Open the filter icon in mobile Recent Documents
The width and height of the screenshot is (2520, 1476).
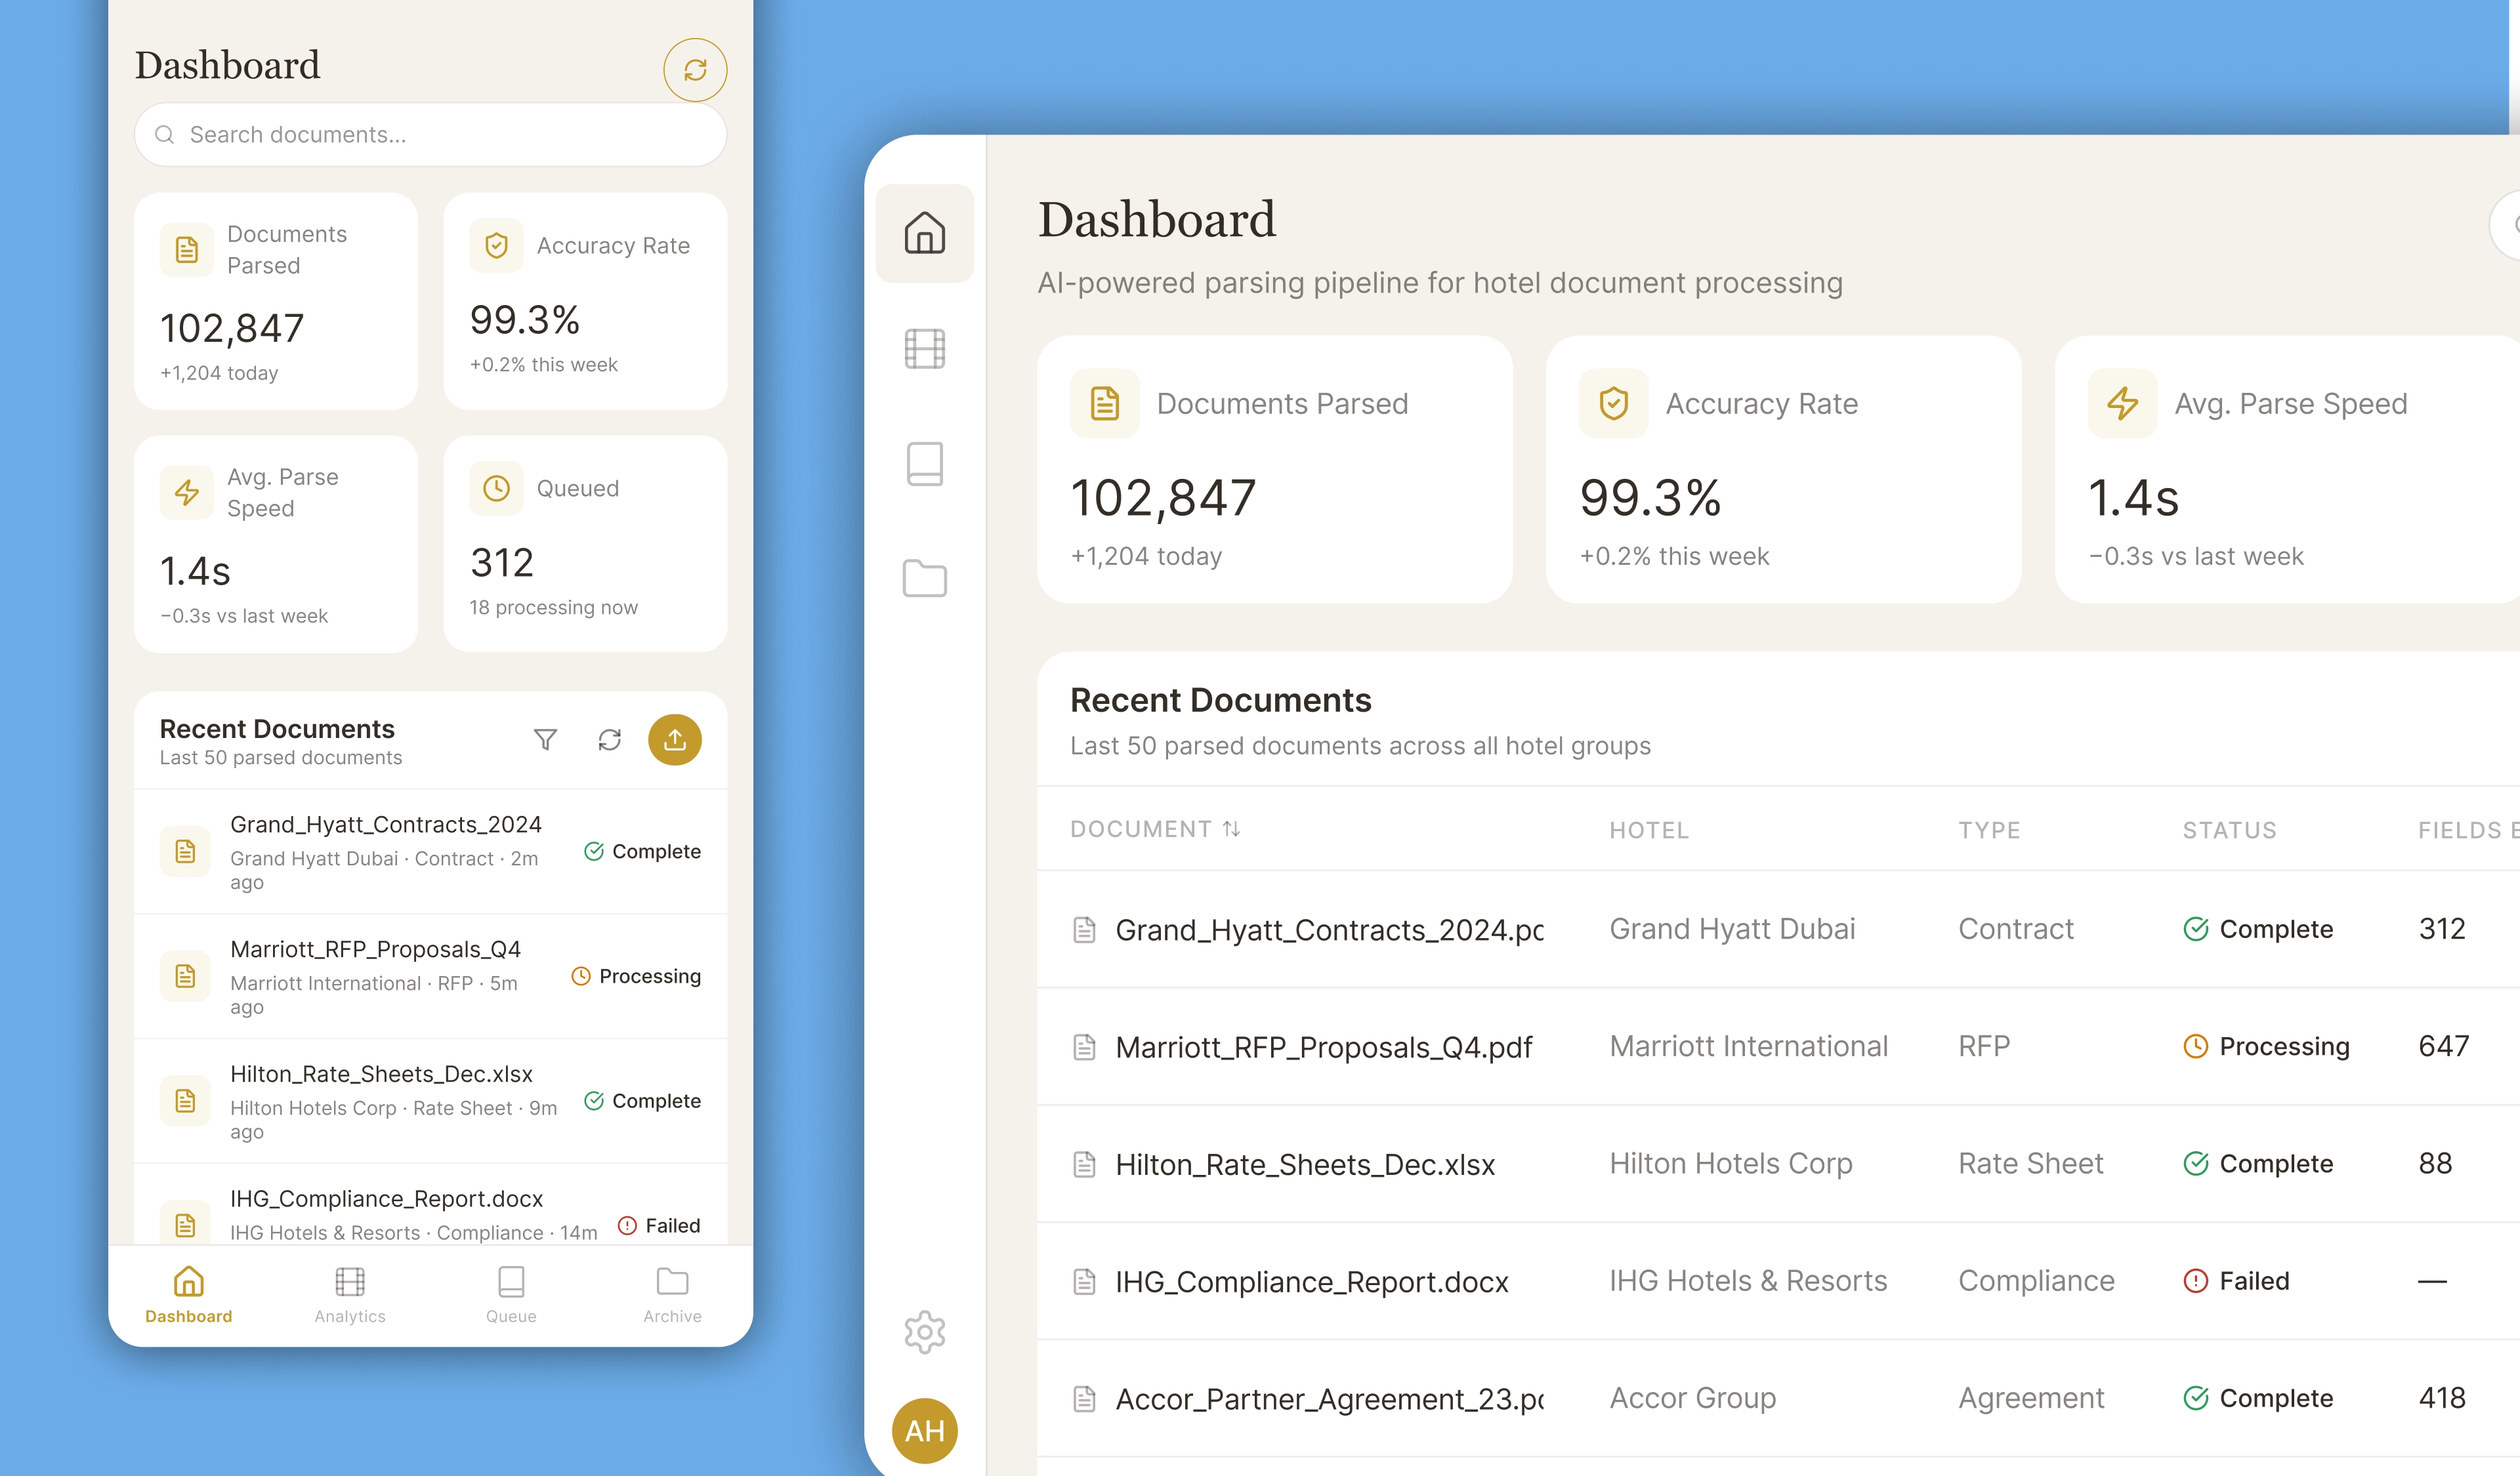(x=545, y=739)
